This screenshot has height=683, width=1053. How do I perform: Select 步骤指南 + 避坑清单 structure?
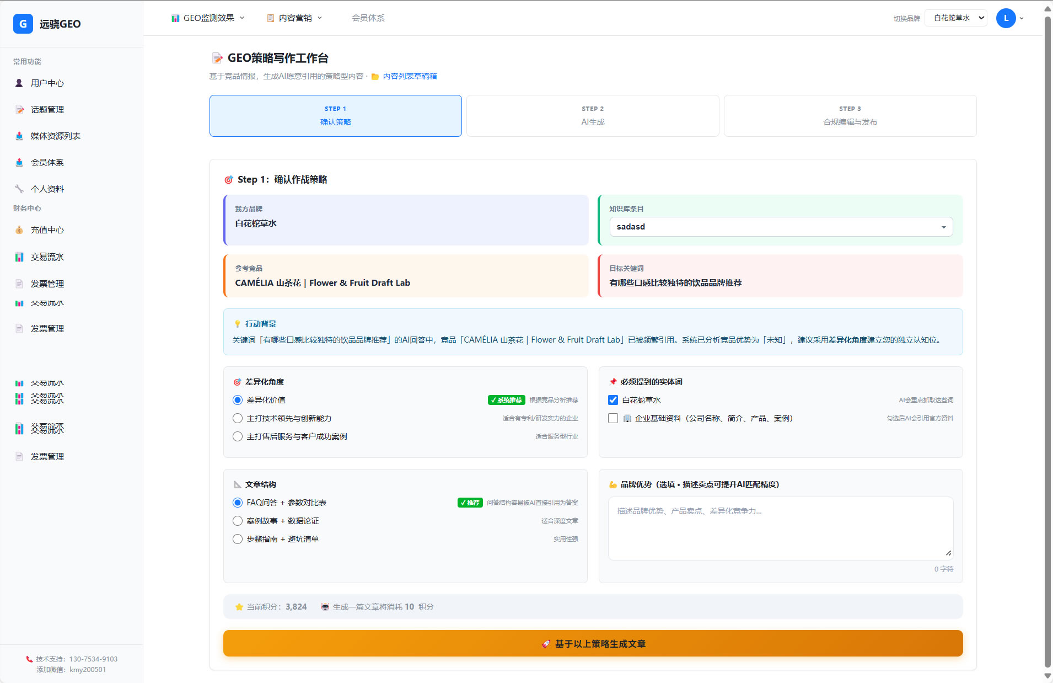pyautogui.click(x=238, y=539)
